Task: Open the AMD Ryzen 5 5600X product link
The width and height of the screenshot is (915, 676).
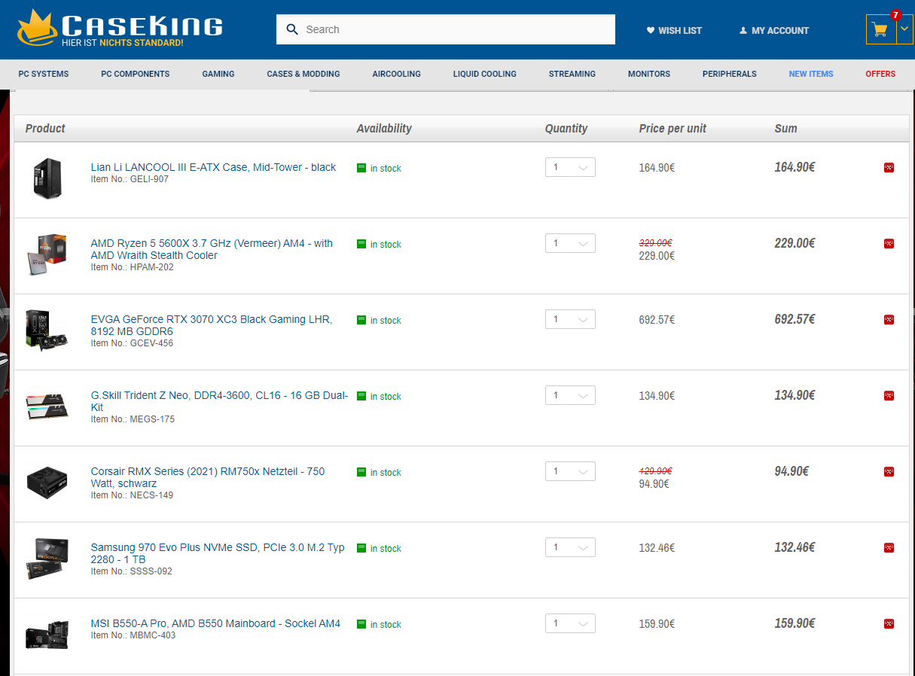Action: tap(212, 249)
